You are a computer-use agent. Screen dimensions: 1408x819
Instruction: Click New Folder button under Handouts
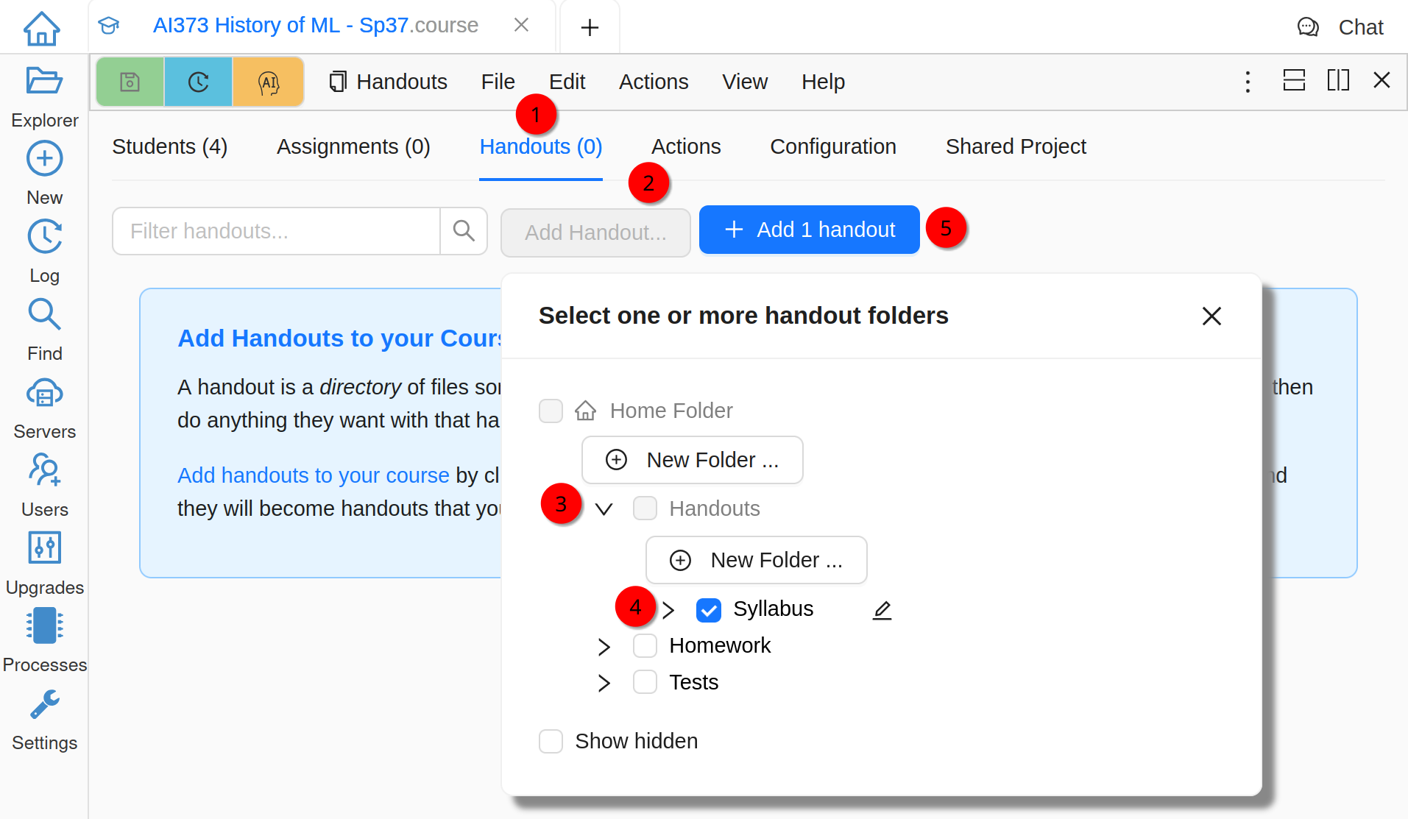(756, 560)
